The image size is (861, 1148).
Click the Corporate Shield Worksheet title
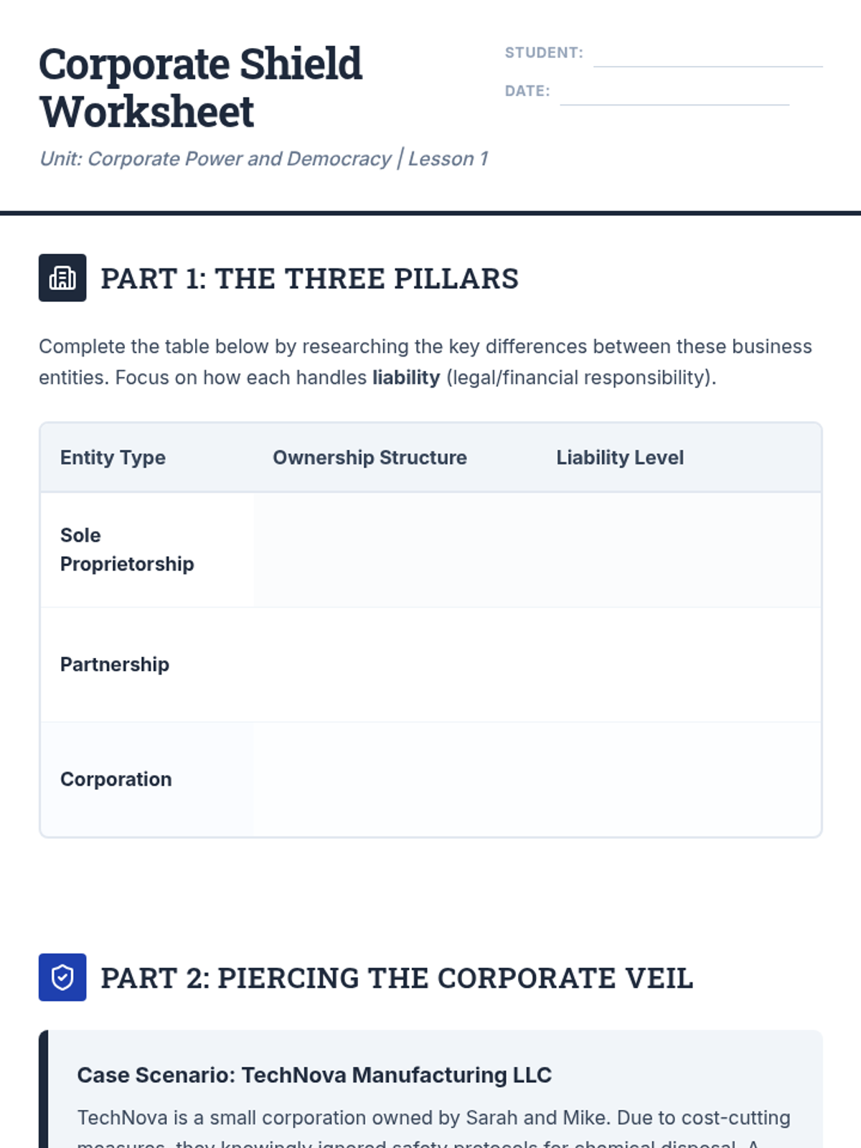(200, 88)
